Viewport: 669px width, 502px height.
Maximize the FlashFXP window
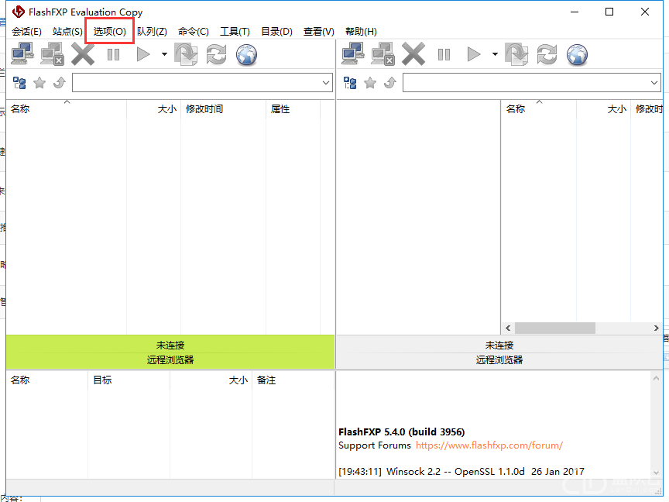(609, 12)
